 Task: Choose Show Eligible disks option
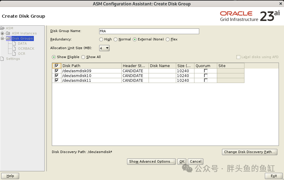[x=54, y=57]
